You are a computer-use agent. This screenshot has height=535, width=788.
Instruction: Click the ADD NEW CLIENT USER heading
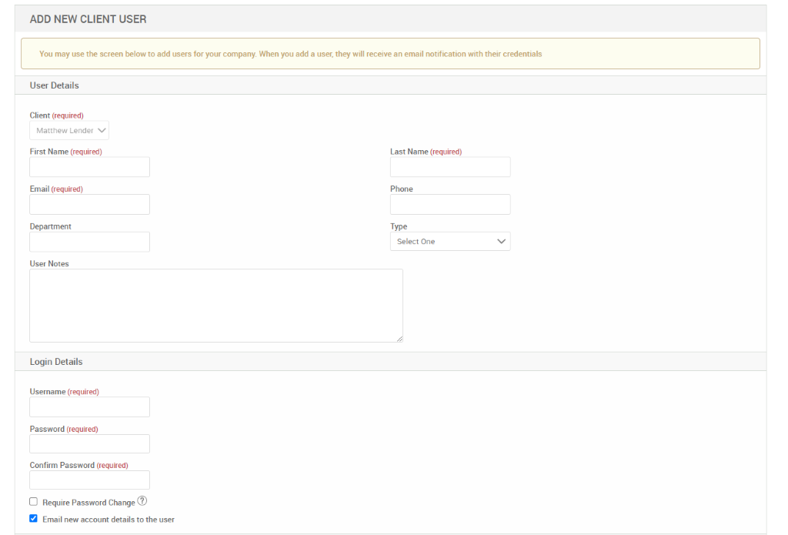pos(88,19)
